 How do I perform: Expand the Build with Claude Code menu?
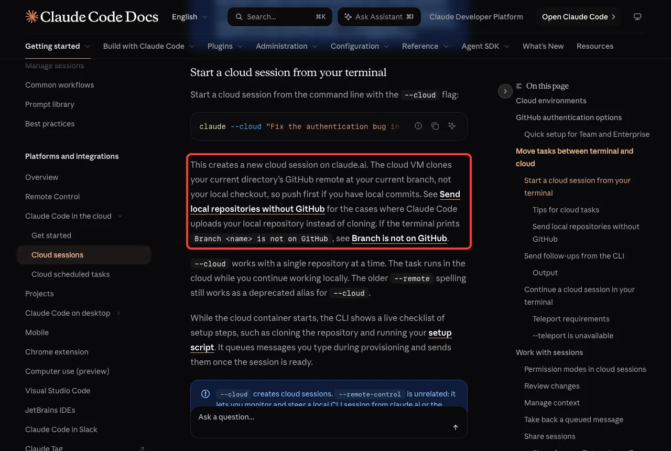(149, 46)
